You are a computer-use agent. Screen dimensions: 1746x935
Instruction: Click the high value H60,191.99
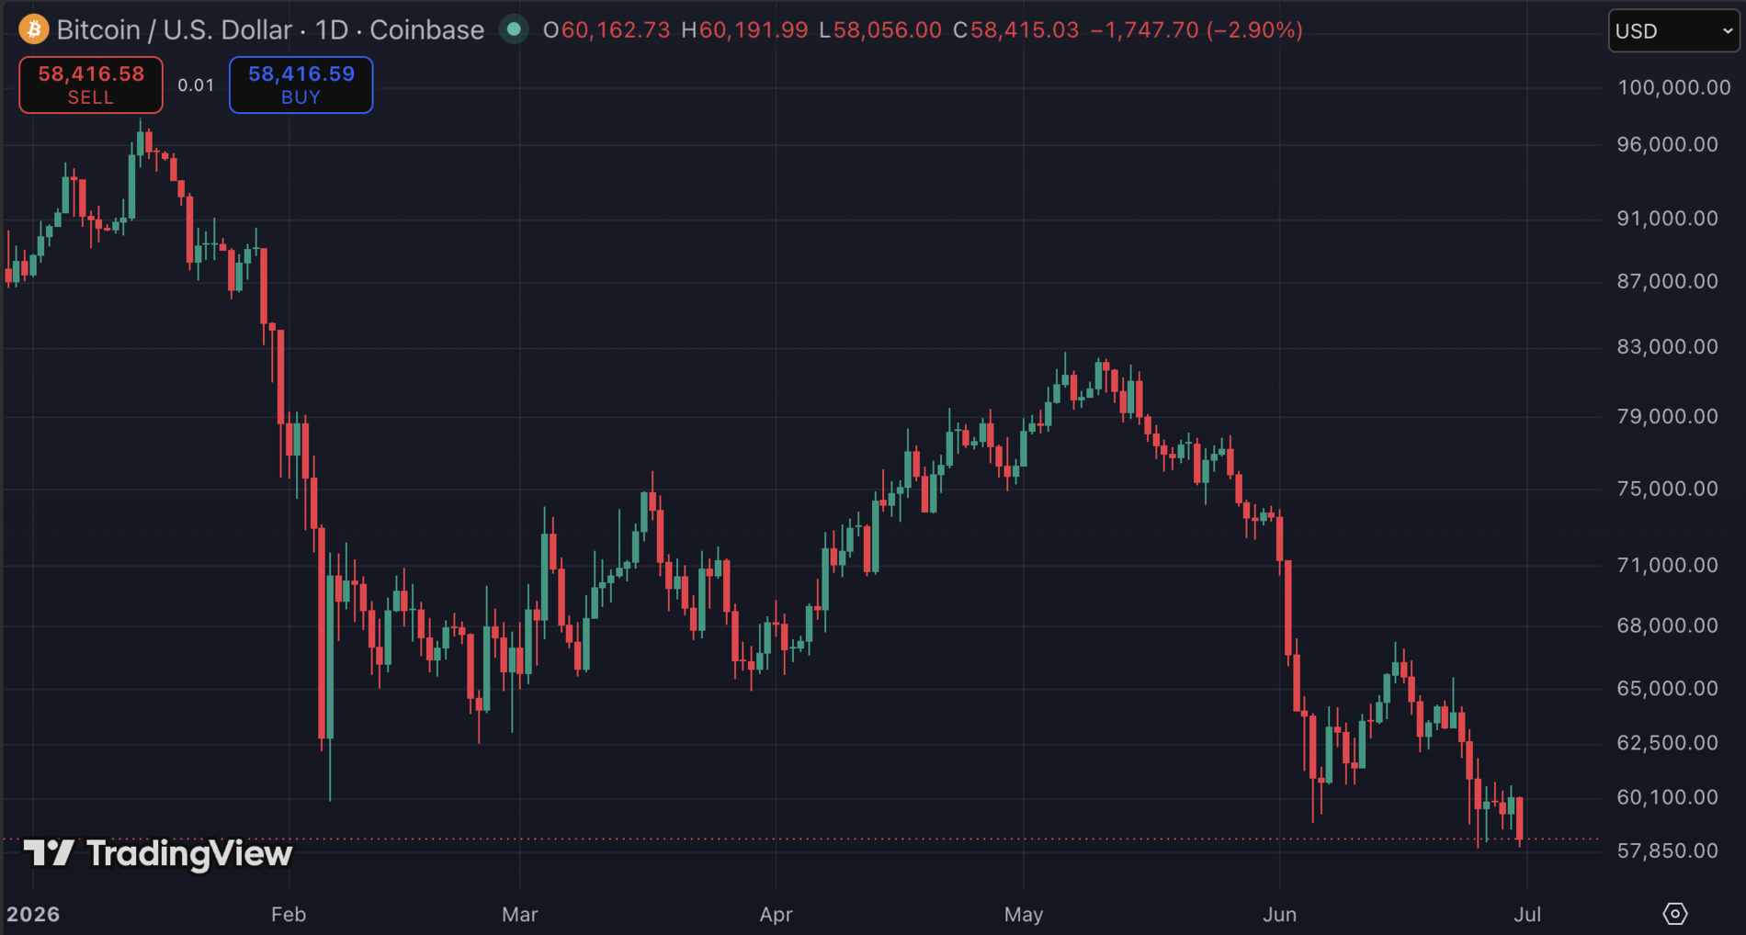click(744, 30)
